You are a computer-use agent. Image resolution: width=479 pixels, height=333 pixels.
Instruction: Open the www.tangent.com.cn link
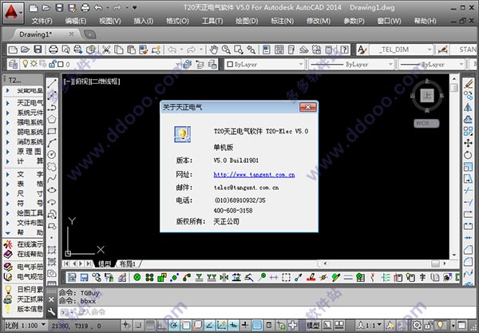point(254,173)
